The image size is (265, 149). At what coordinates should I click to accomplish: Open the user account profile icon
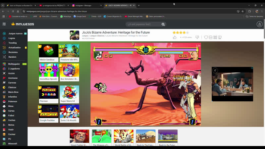click(x=259, y=24)
